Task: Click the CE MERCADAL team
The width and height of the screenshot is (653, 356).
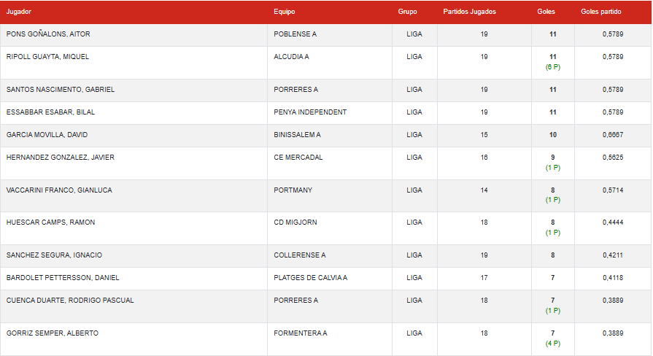Action: pos(298,158)
